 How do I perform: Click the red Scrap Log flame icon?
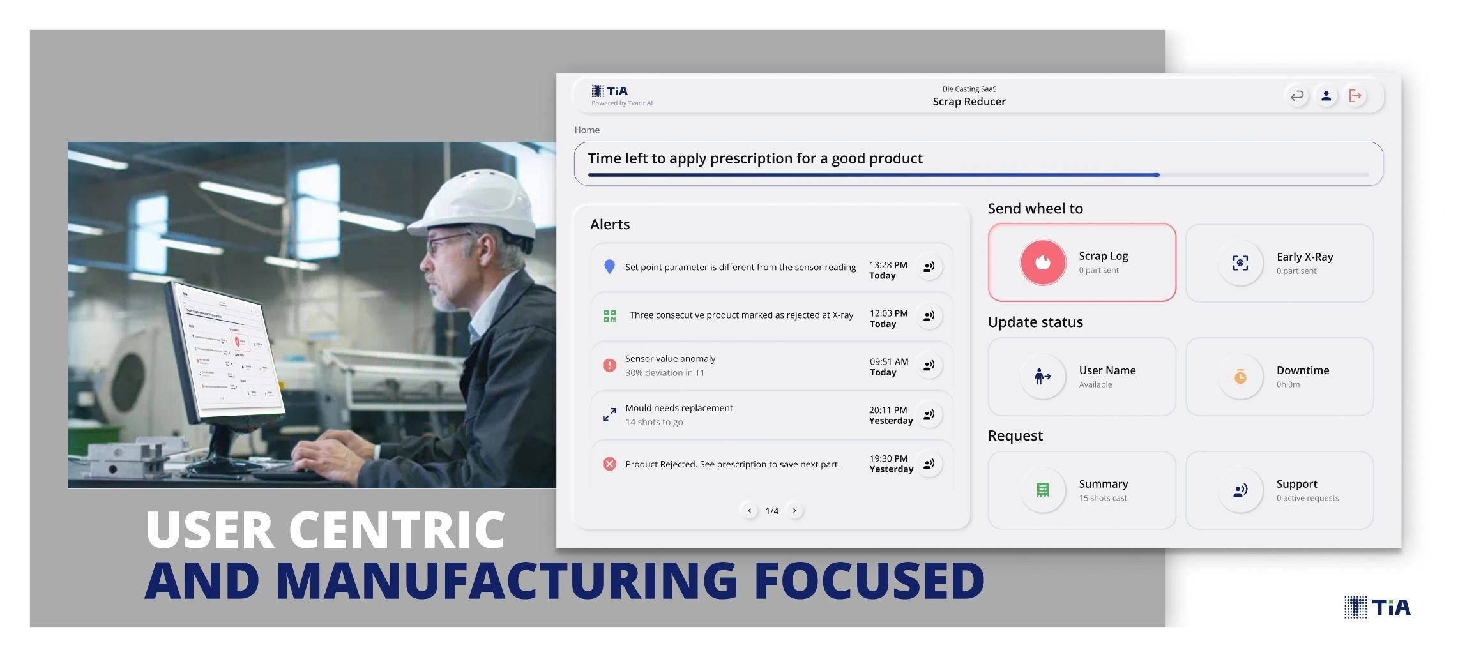click(1043, 262)
